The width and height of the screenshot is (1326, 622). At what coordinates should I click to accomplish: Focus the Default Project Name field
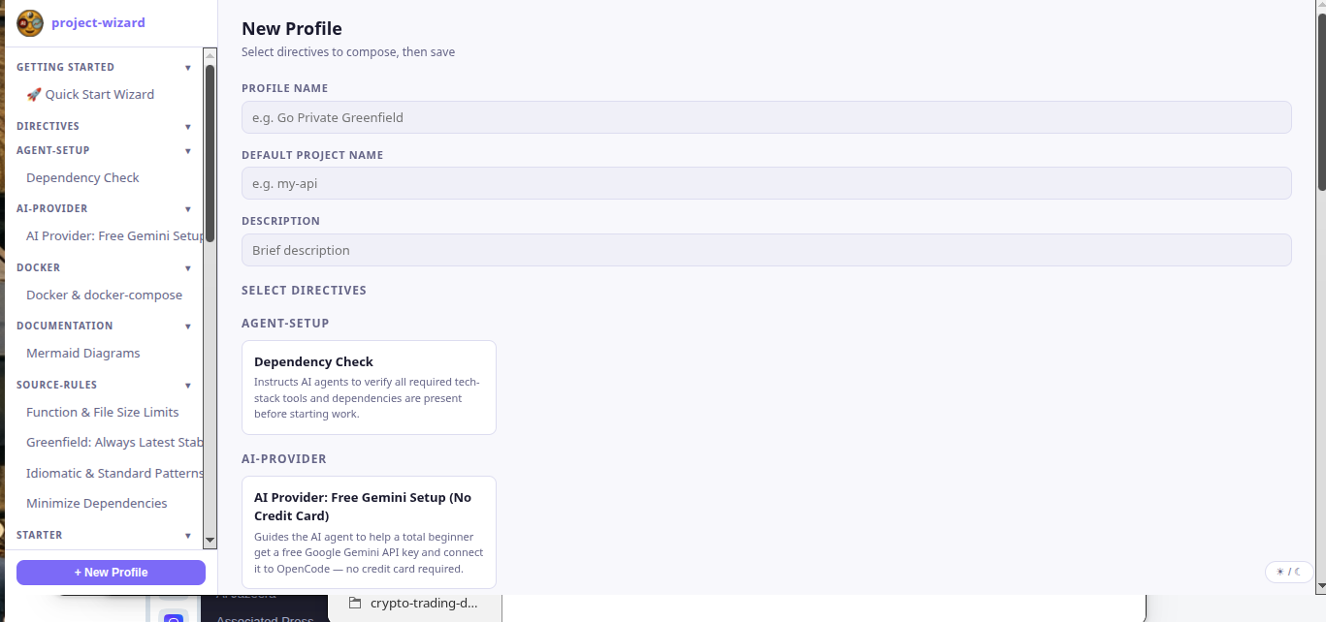(766, 183)
